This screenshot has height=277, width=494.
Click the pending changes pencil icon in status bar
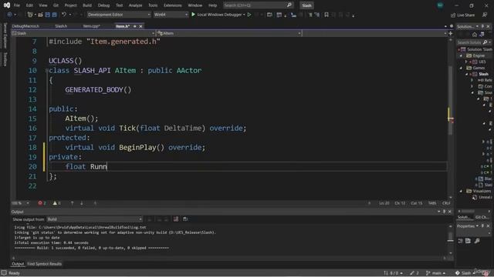tap(412, 273)
